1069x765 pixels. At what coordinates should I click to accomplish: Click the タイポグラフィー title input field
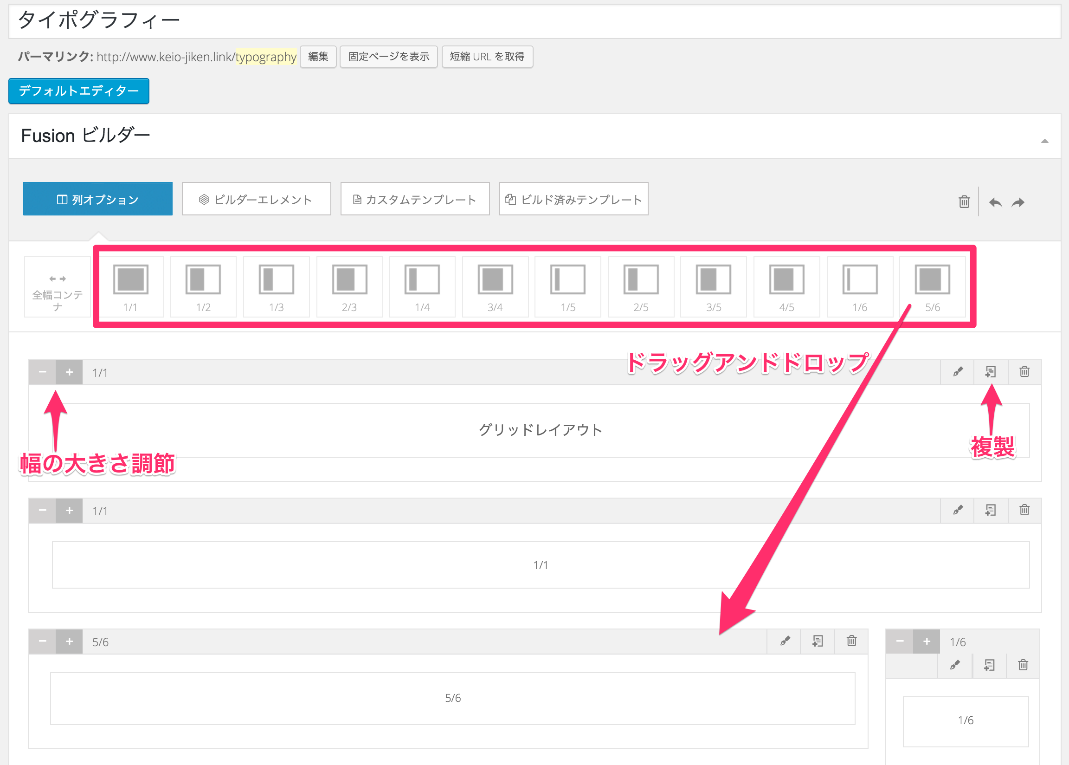click(534, 21)
